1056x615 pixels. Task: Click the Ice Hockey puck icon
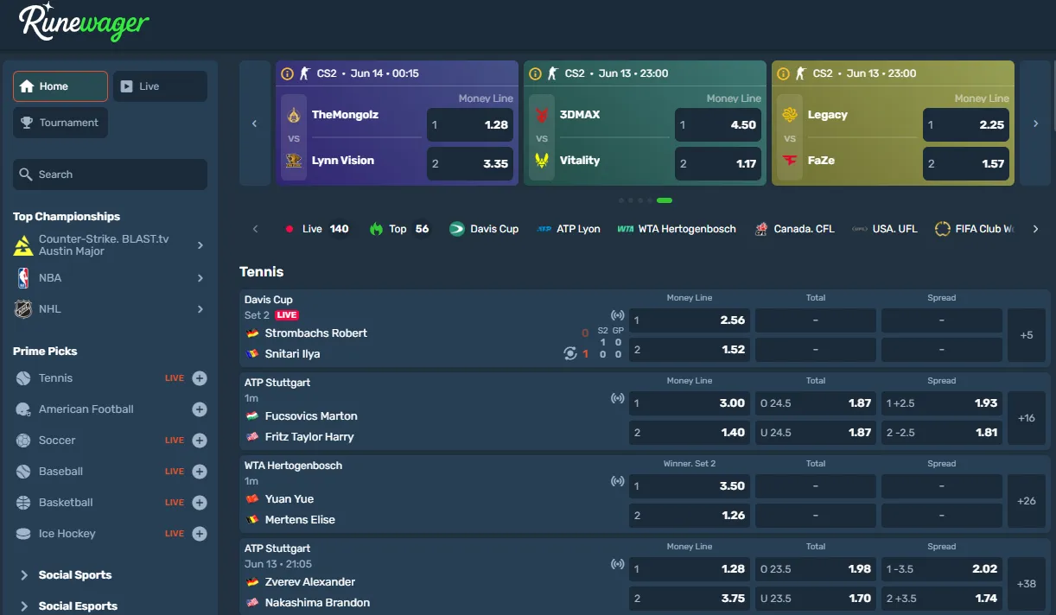tap(23, 534)
